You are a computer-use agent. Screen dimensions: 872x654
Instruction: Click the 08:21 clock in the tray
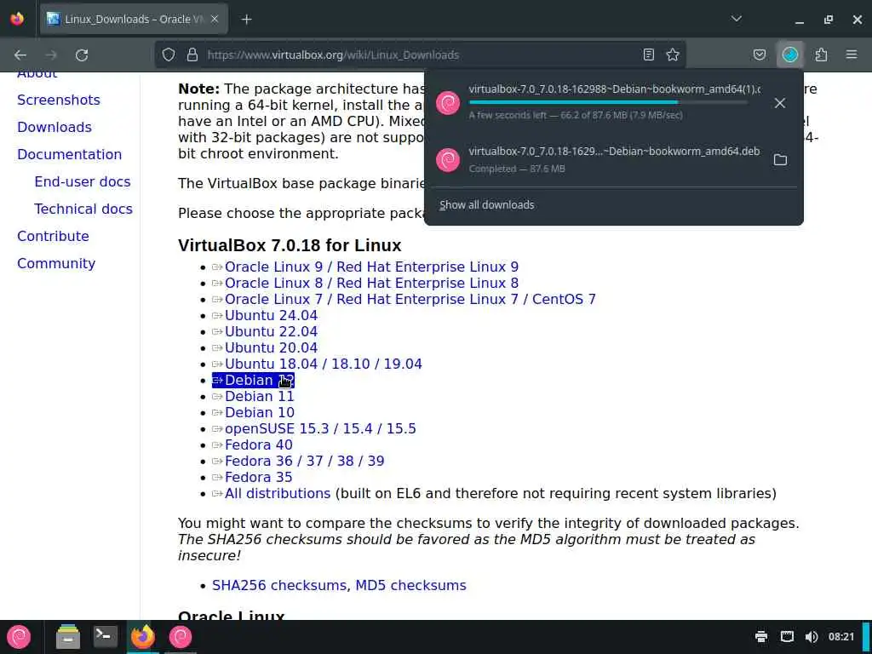tap(840, 637)
